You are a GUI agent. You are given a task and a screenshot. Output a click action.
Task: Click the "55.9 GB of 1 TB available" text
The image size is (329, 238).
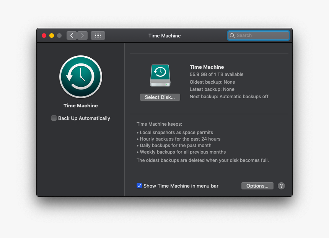[217, 74]
